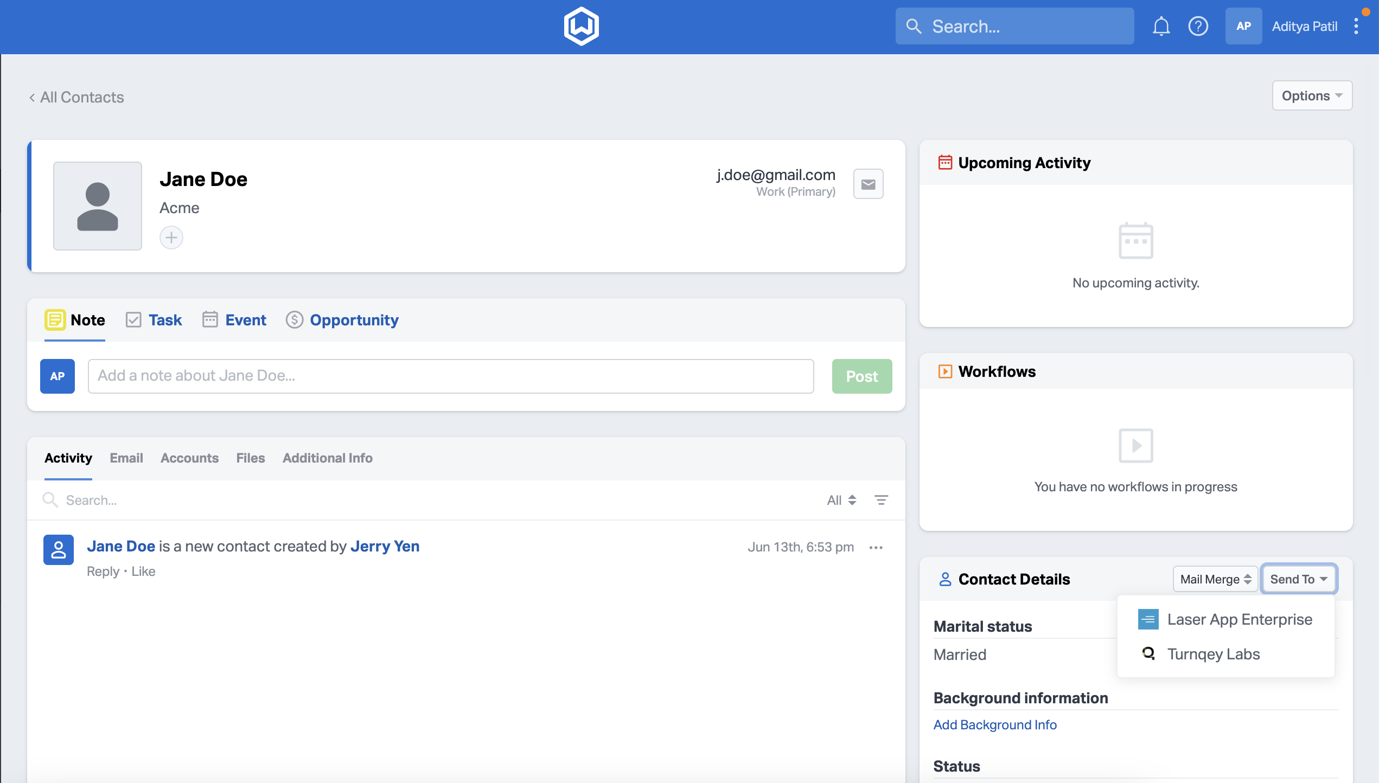Open the All activity type selector
Viewport: 1379px width, 783px height.
pos(841,500)
